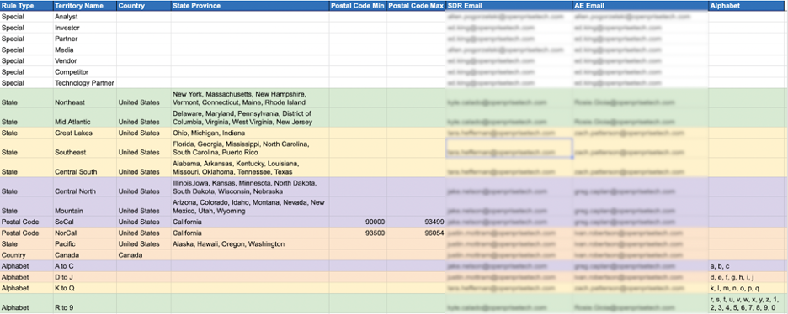Screen dimensions: 788x314
Task: Select the Northeast territory cell
Action: pyautogui.click(x=84, y=98)
